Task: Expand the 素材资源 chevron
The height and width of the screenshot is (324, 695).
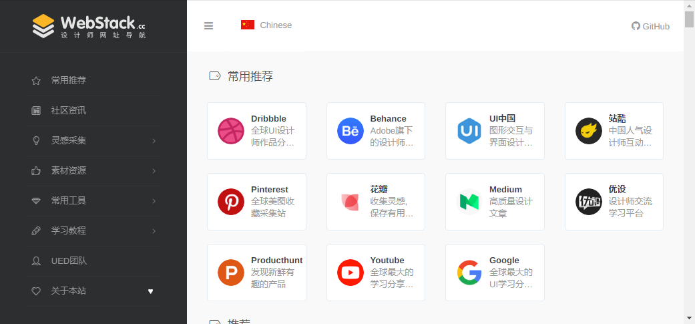Action: pyautogui.click(x=154, y=171)
